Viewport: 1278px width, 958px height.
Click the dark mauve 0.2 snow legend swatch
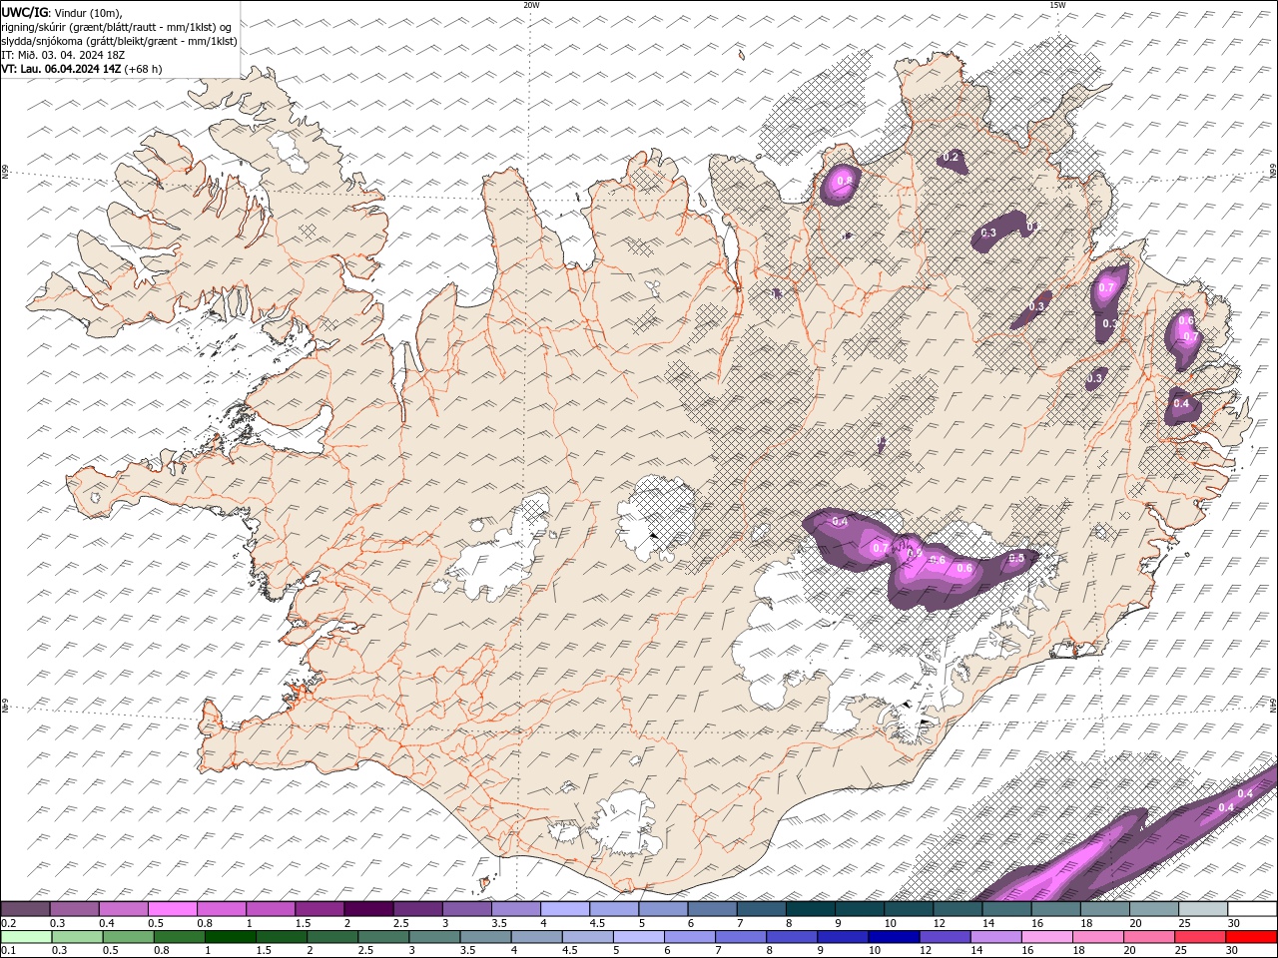click(x=25, y=909)
